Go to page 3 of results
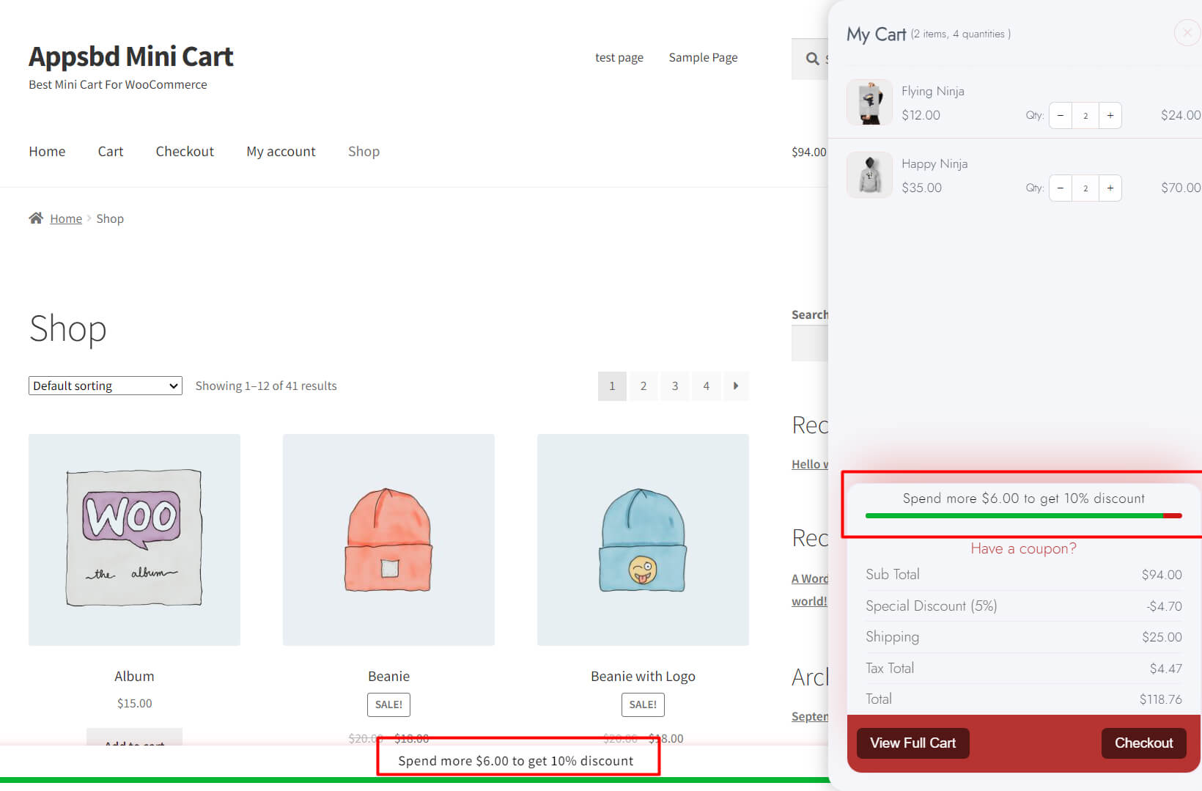This screenshot has height=791, width=1202. coord(674,386)
